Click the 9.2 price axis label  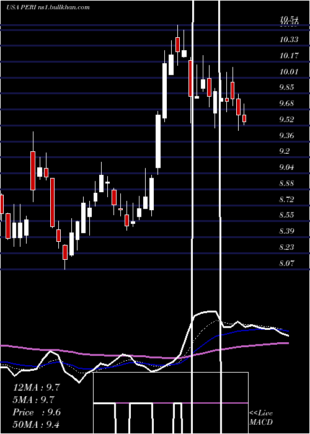tap(285, 151)
